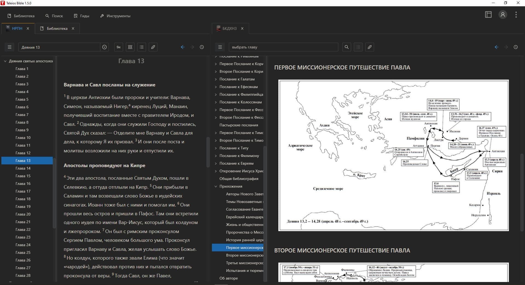The height and width of the screenshot is (285, 525).
Task: Click the link-panels sync icon in left pane
Action: pos(153,47)
